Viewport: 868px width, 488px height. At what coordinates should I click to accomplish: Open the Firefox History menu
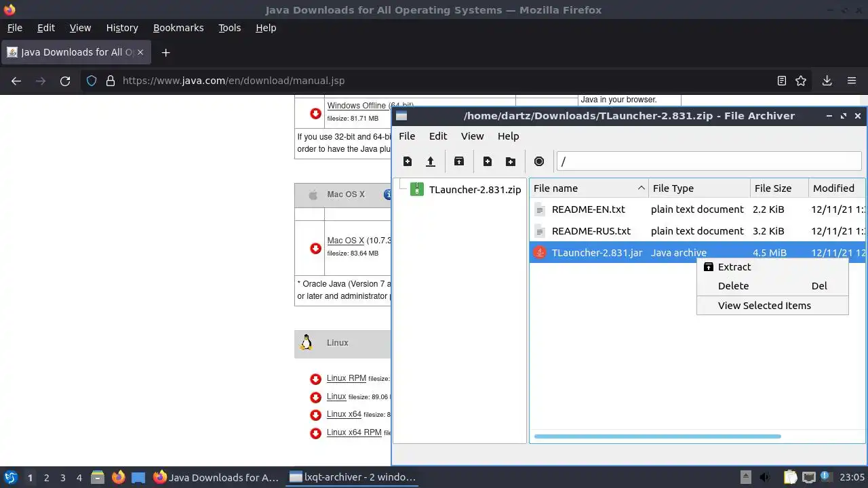click(122, 28)
